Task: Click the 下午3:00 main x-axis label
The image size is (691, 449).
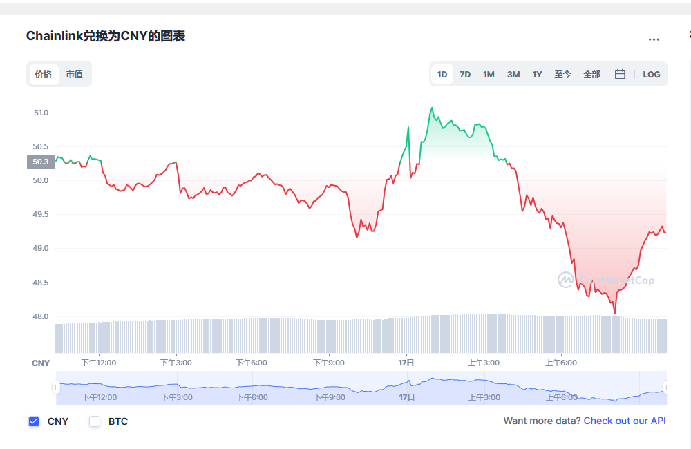Action: click(176, 363)
